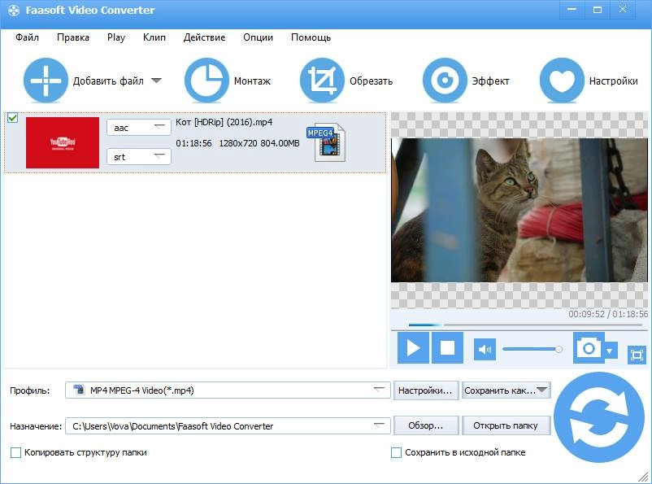652x484 pixels.
Task: Open the Помощь menu
Action: click(x=311, y=37)
